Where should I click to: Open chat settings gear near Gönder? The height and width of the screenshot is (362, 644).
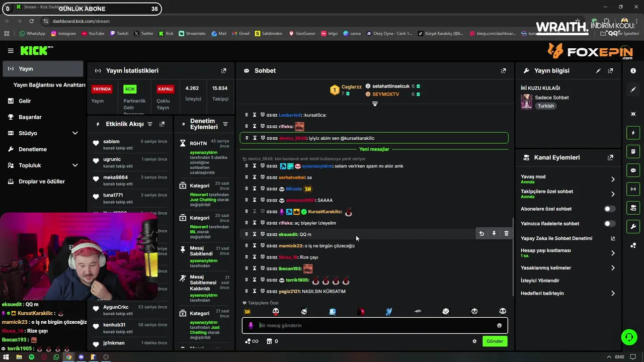(x=474, y=341)
